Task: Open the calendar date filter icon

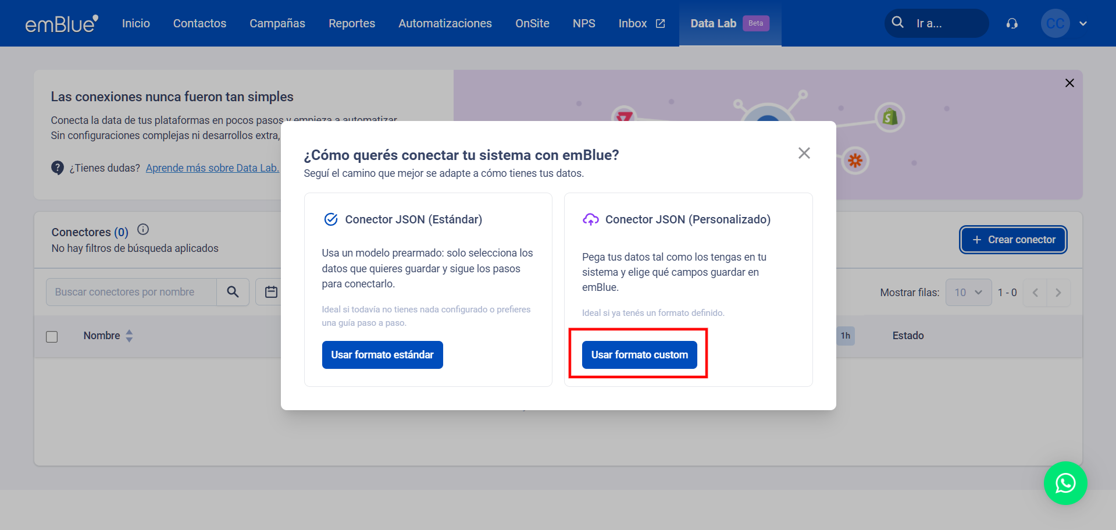Action: (271, 292)
